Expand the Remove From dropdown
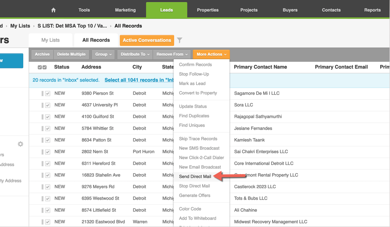Image resolution: width=390 pixels, height=227 pixels. tap(172, 54)
